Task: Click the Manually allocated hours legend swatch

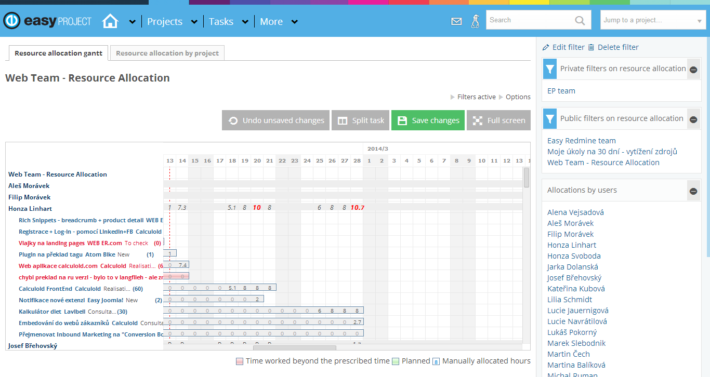Action: click(436, 361)
